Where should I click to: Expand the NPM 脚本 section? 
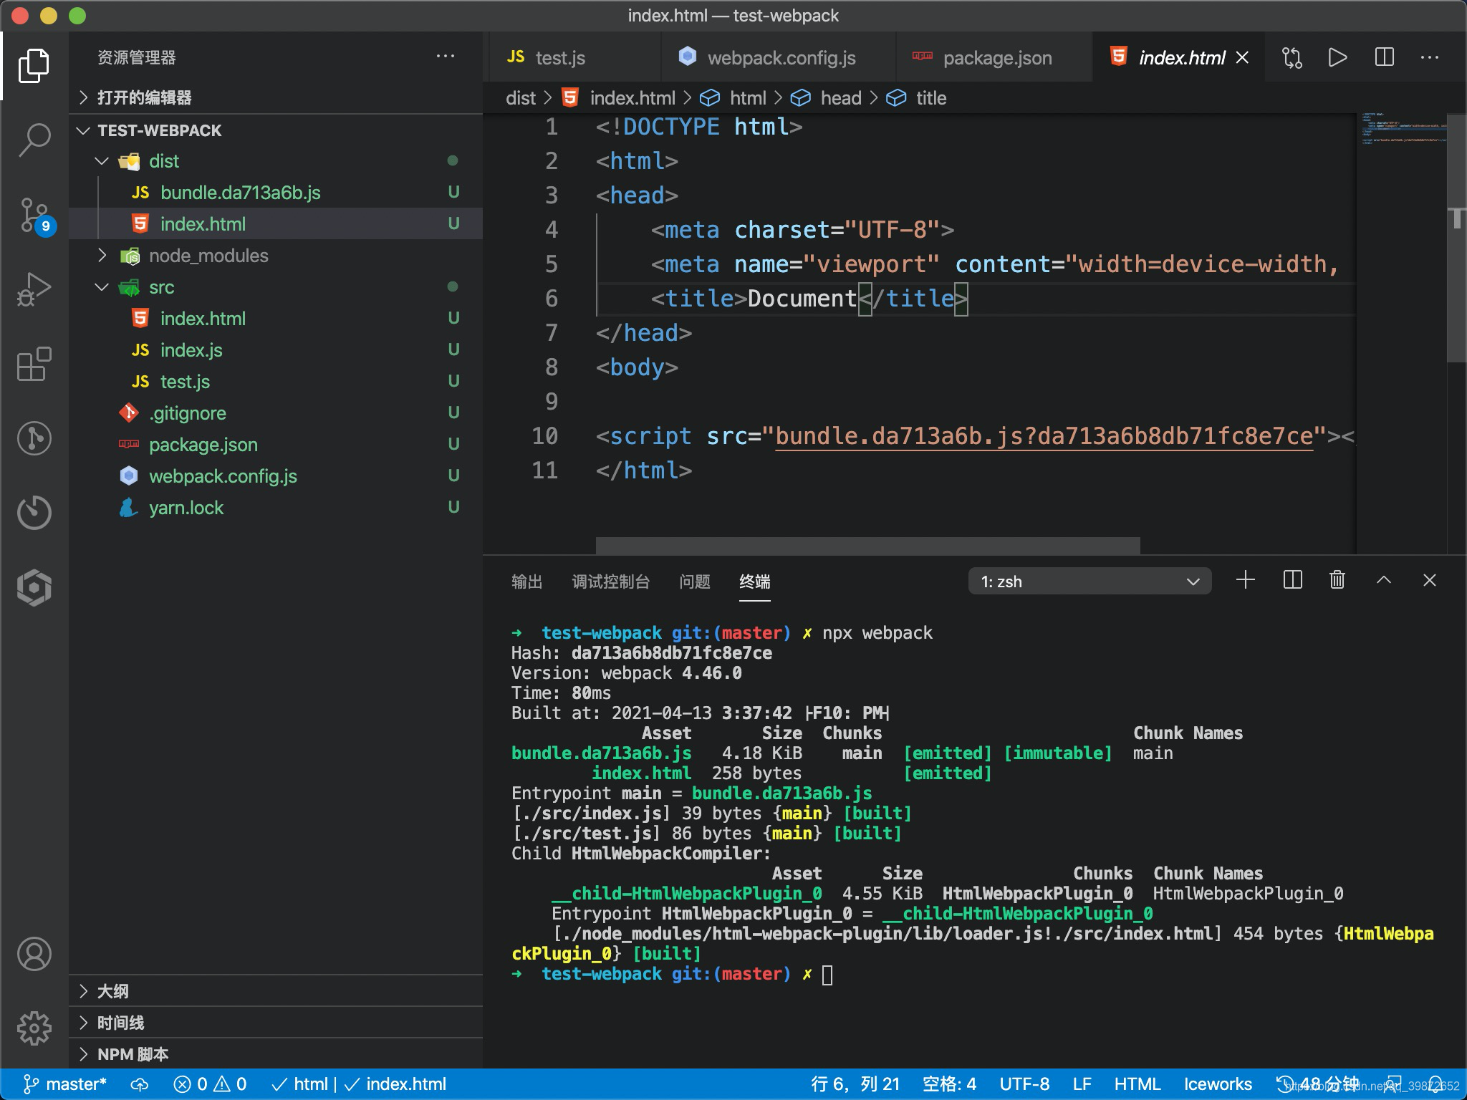(x=276, y=1054)
